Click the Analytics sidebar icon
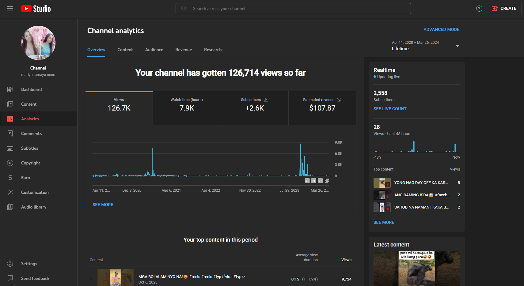The image size is (524, 286). [x=10, y=119]
